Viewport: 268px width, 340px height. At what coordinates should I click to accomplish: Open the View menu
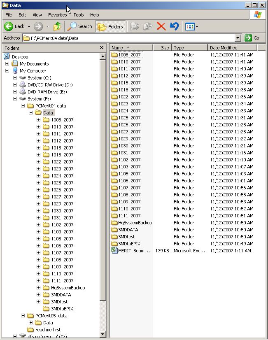[37, 15]
